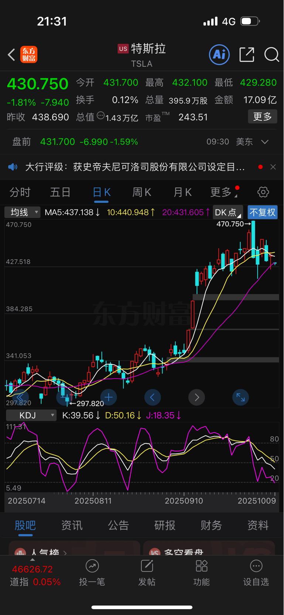
Task: Open the 多空看盘 card
Action: (x=209, y=548)
